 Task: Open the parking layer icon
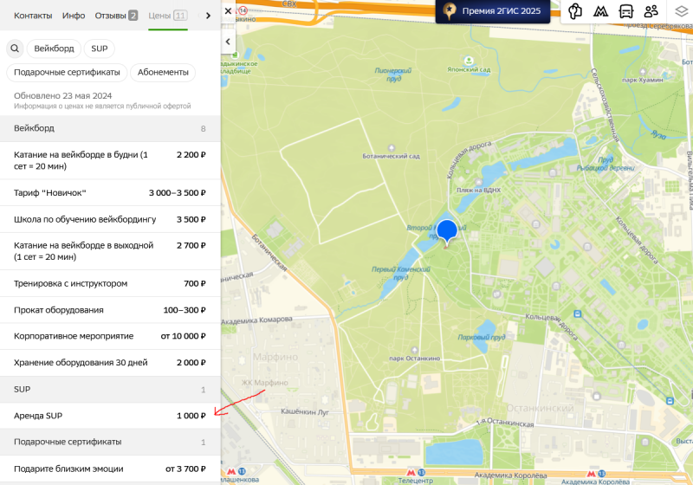point(574,11)
